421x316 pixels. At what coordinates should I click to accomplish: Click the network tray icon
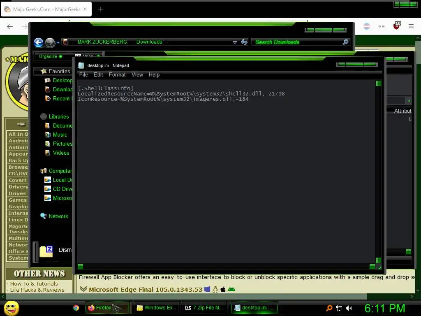(339, 308)
